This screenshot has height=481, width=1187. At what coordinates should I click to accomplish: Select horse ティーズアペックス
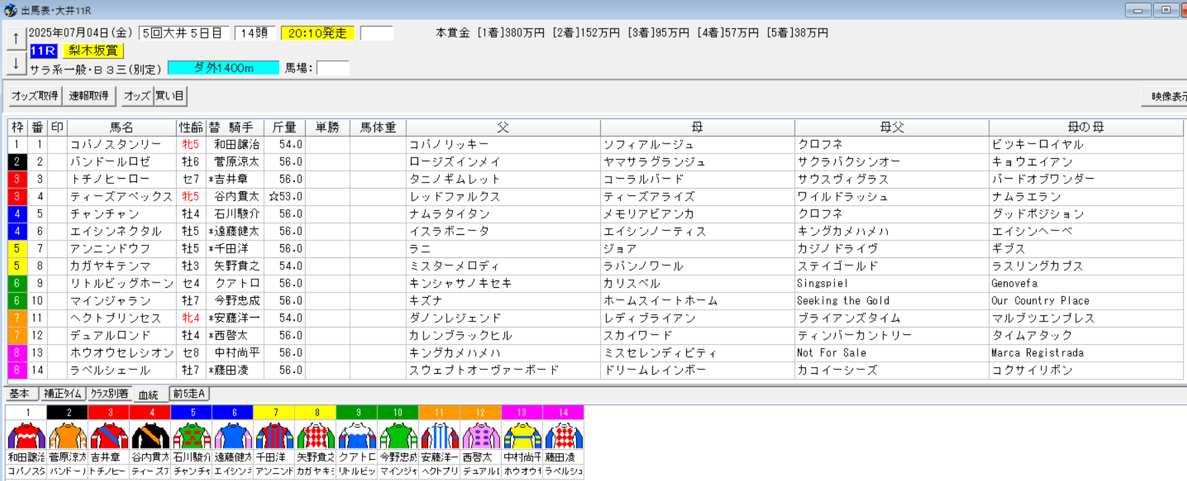click(121, 197)
